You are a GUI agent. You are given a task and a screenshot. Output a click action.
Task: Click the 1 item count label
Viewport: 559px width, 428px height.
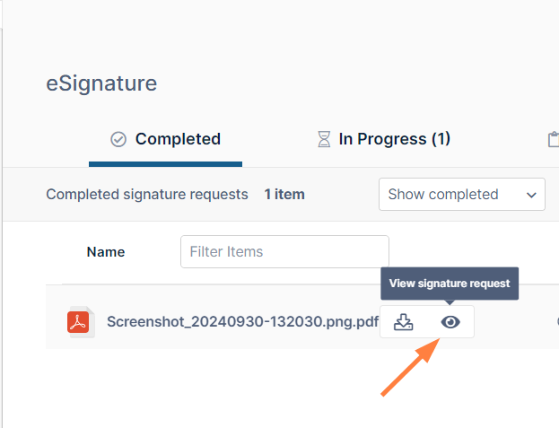point(284,194)
